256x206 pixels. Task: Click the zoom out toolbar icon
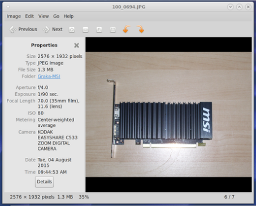pyautogui.click(x=85, y=29)
